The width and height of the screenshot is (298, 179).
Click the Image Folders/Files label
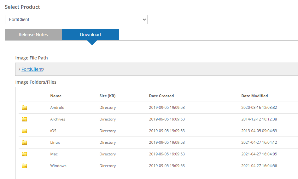tap(36, 82)
